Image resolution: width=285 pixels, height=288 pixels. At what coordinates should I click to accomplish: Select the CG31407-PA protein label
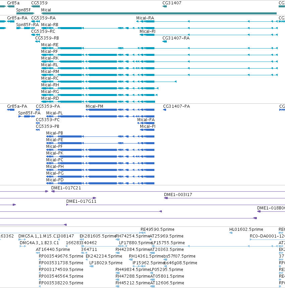(x=176, y=106)
